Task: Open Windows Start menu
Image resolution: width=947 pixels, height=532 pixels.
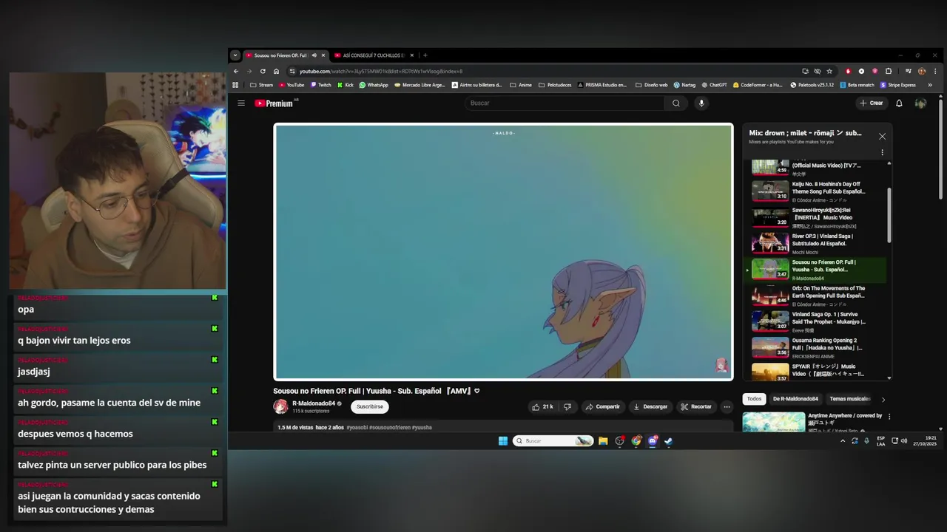Action: pos(503,441)
